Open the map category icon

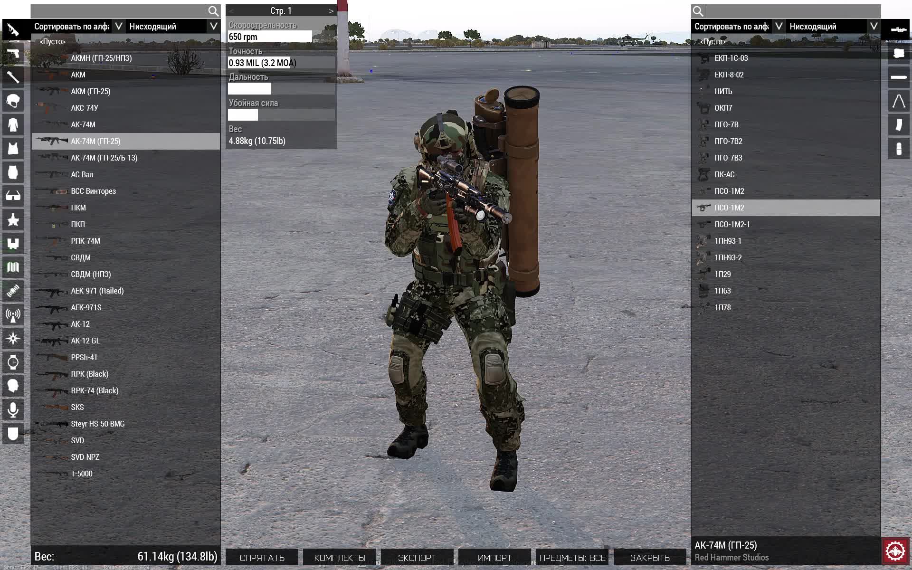tap(13, 267)
